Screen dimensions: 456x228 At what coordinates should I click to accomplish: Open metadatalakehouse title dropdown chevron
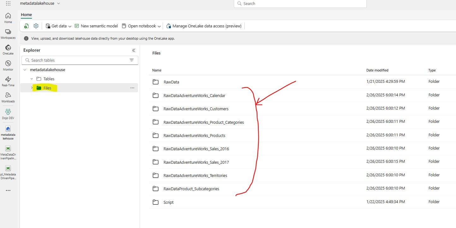pos(58,3)
